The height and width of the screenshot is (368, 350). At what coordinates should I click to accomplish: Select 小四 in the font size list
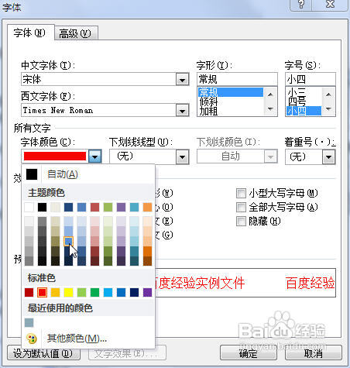pyautogui.click(x=304, y=111)
